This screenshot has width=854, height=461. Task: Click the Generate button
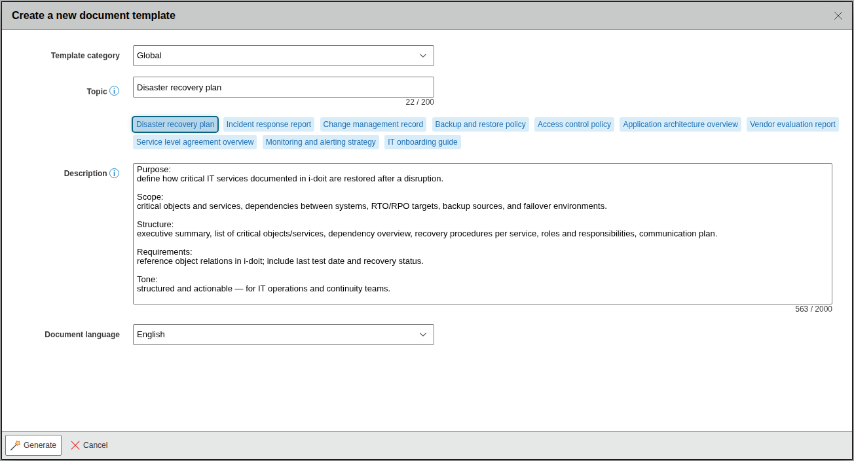33,445
